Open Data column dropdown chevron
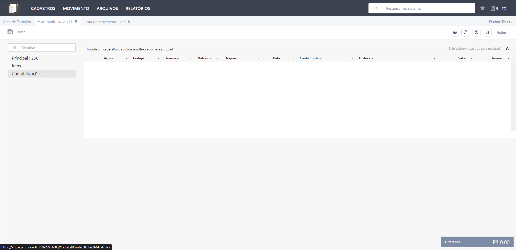Viewport: 516px width, 250px height. pyautogui.click(x=293, y=58)
